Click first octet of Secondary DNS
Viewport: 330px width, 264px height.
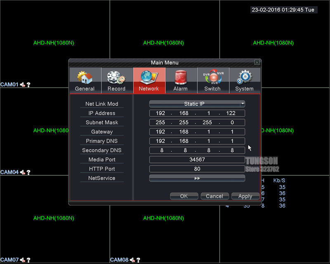click(161, 151)
